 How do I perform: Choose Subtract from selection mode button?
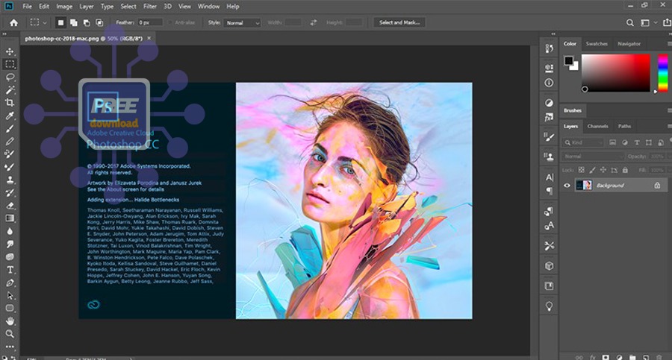pyautogui.click(x=87, y=22)
